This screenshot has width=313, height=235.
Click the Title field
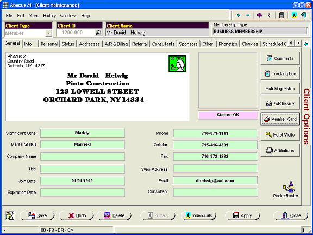pyautogui.click(x=82, y=169)
